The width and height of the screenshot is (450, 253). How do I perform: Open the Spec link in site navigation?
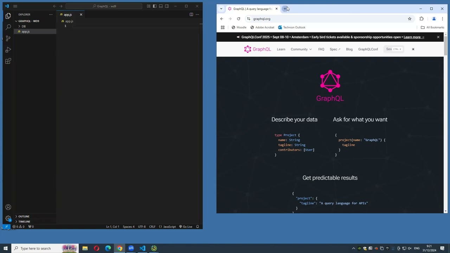335,49
